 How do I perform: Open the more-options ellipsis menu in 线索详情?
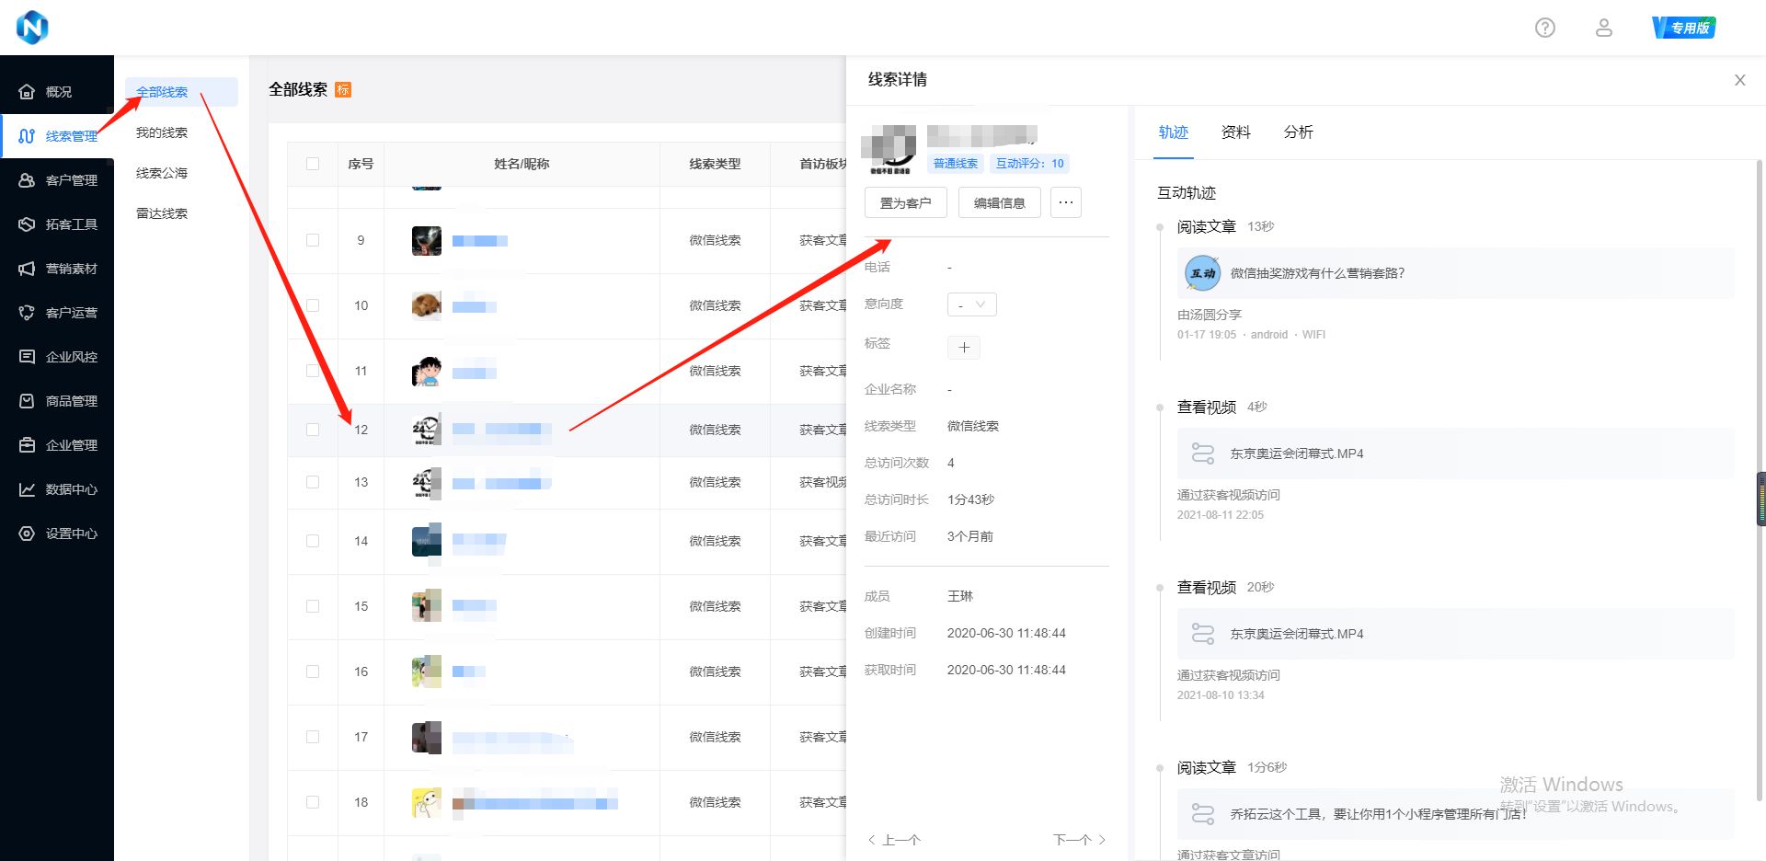[1065, 201]
